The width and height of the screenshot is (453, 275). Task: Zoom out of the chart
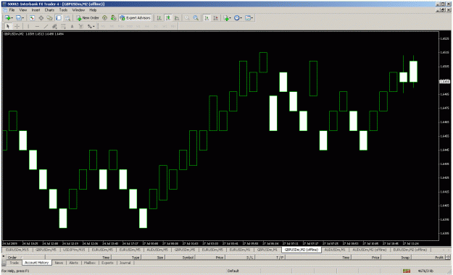pos(196,18)
